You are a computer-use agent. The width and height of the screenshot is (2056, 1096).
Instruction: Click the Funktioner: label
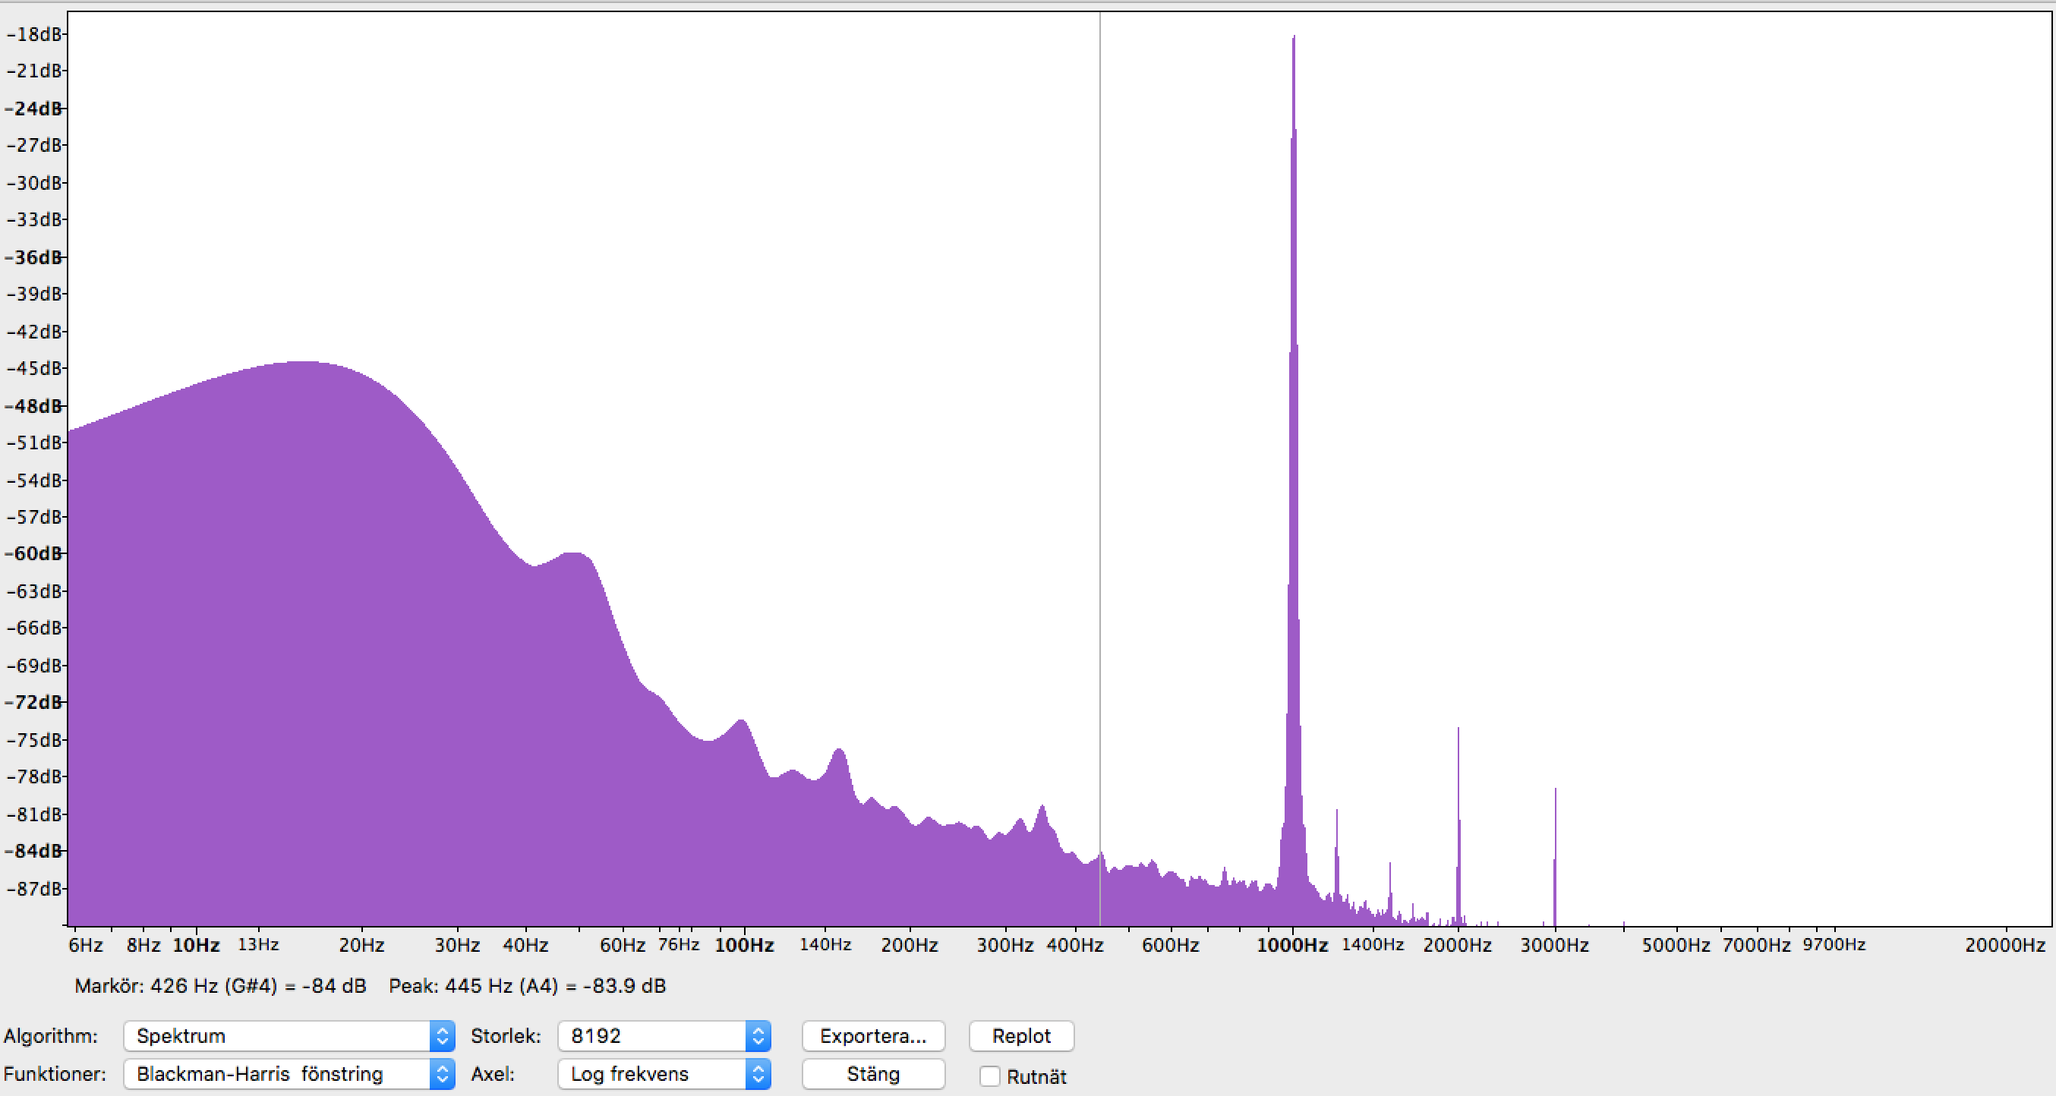pyautogui.click(x=55, y=1074)
